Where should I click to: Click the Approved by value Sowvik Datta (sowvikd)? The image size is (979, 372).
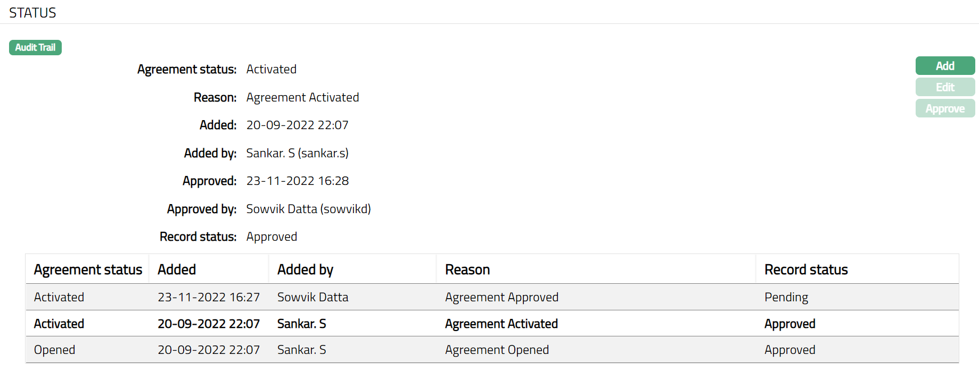point(308,209)
